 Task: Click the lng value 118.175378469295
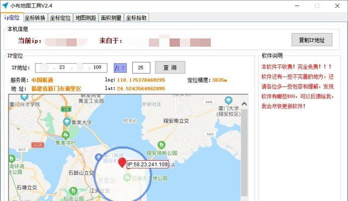click(x=141, y=80)
